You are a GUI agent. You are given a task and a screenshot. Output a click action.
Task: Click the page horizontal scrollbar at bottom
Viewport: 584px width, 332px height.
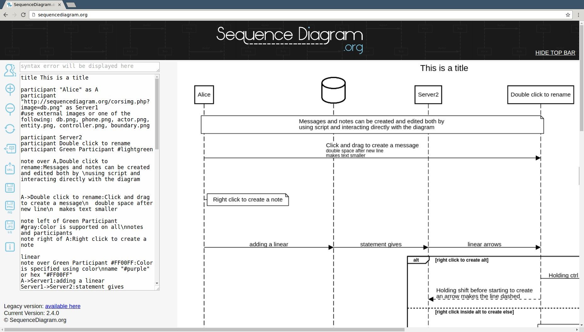205,330
